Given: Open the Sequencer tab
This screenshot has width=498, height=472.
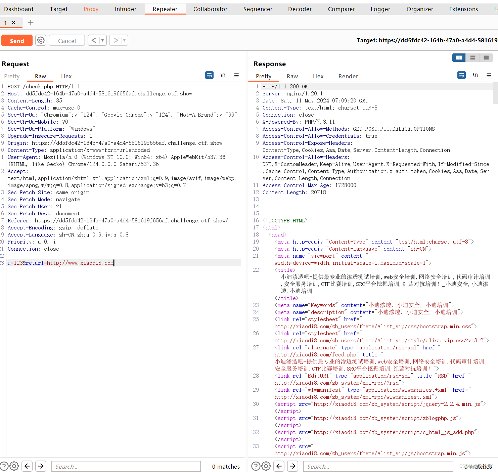Looking at the screenshot, I should click(258, 9).
